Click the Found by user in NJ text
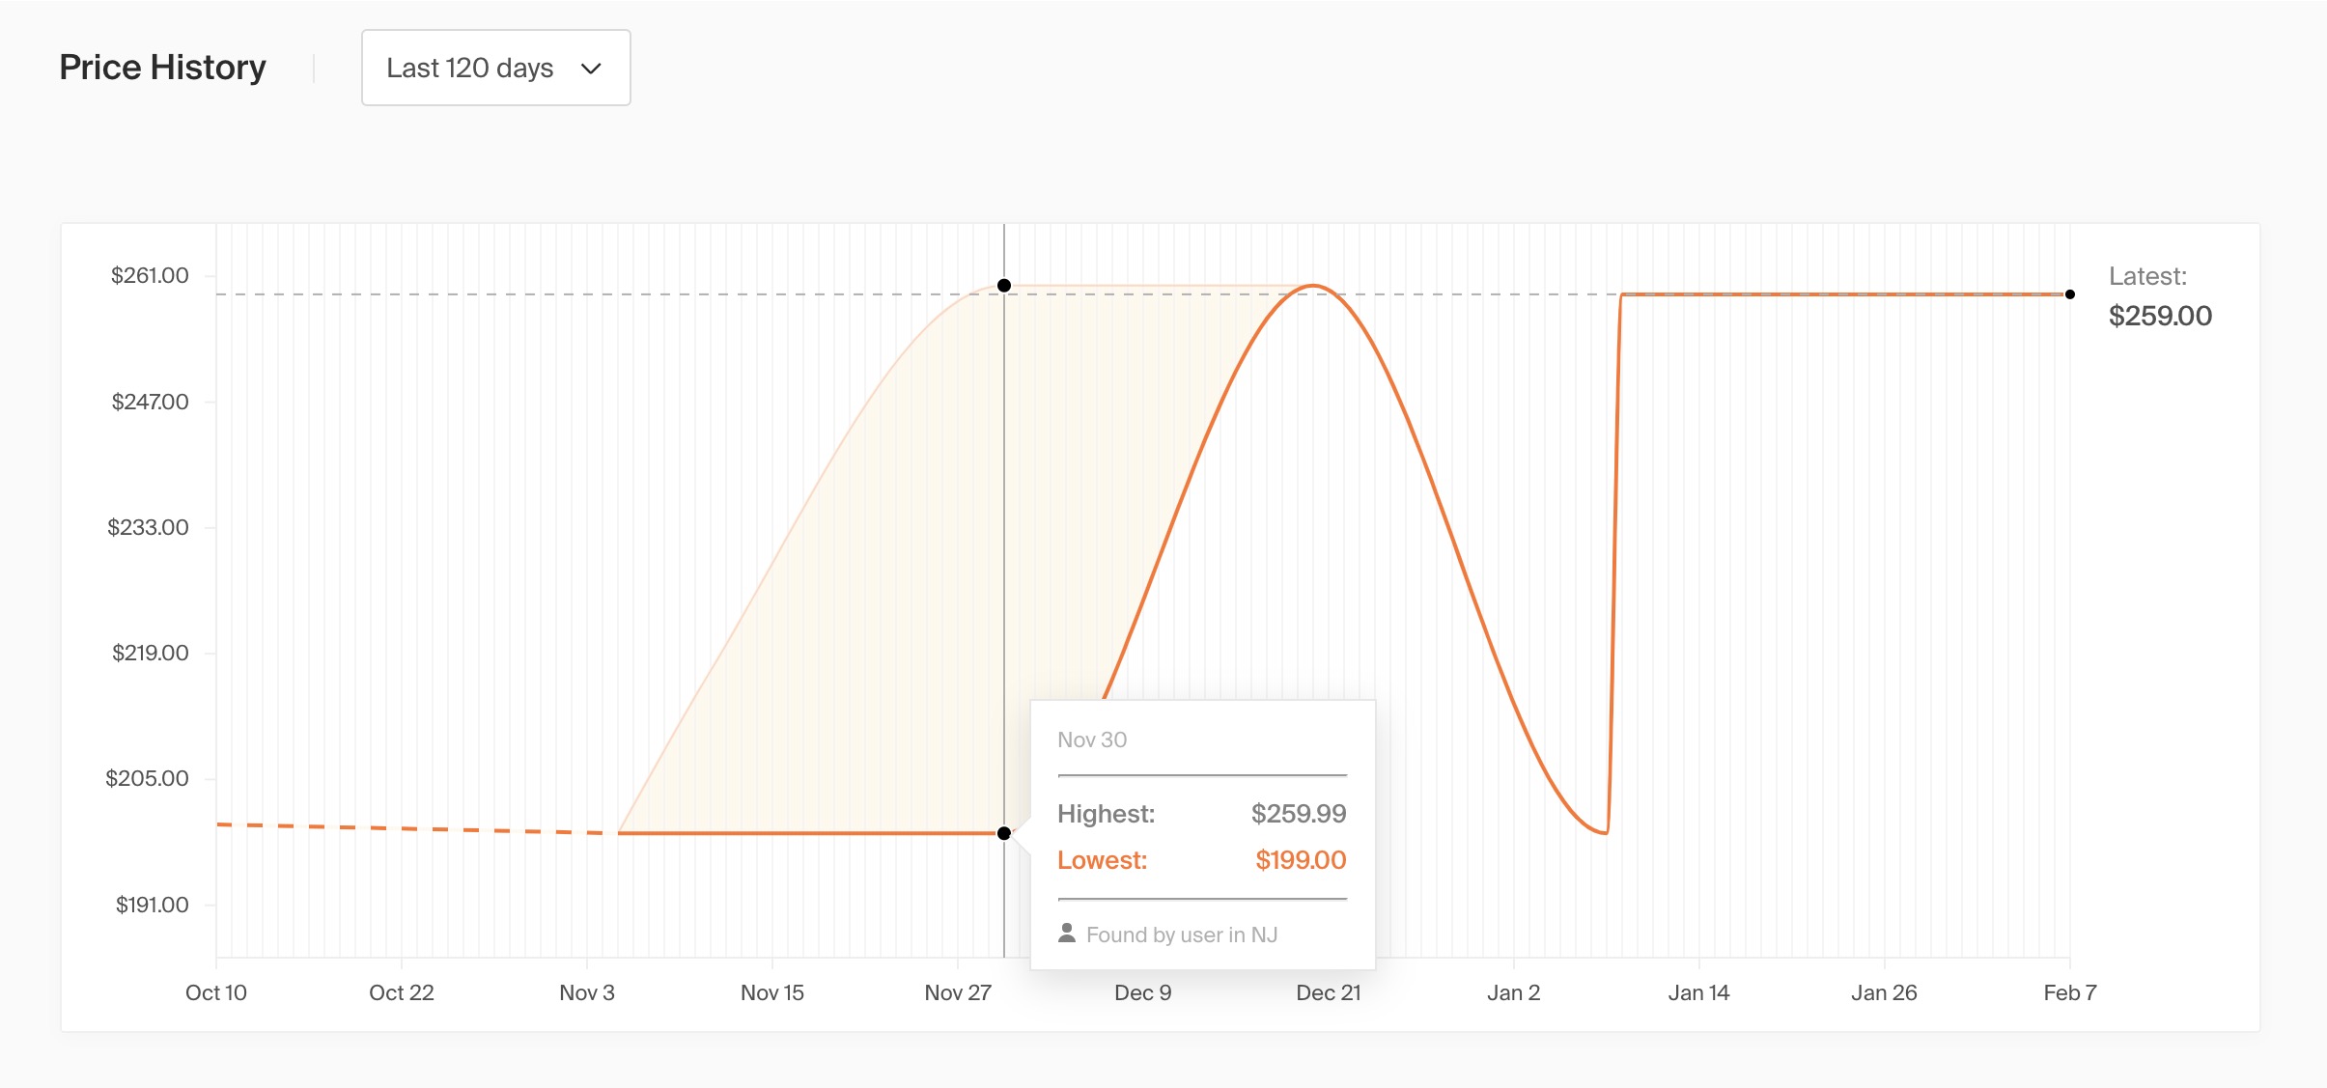This screenshot has height=1088, width=2327. click(1181, 935)
